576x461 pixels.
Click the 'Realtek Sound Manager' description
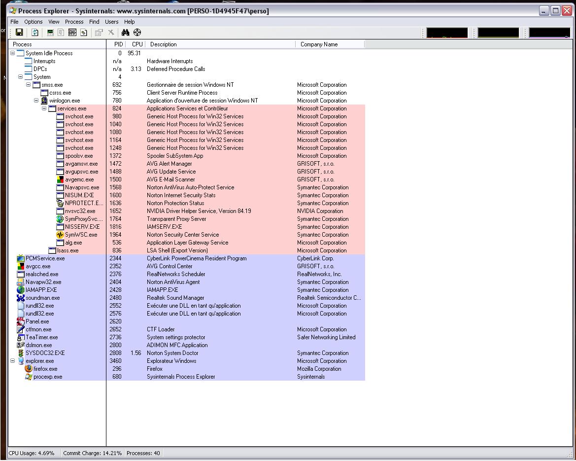click(175, 298)
